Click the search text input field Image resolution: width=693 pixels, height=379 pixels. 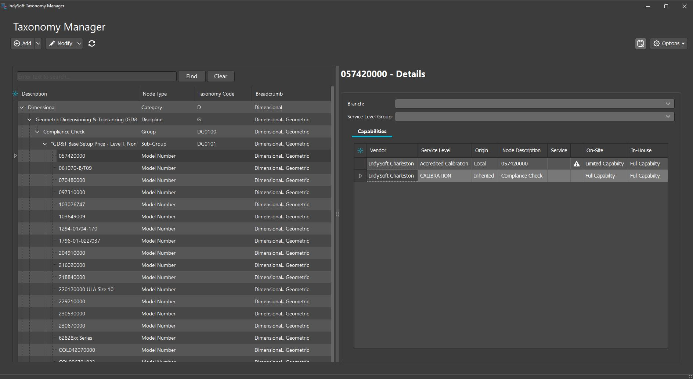(x=97, y=76)
